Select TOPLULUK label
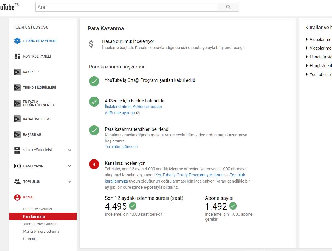332x251 pixels. (x=31, y=182)
